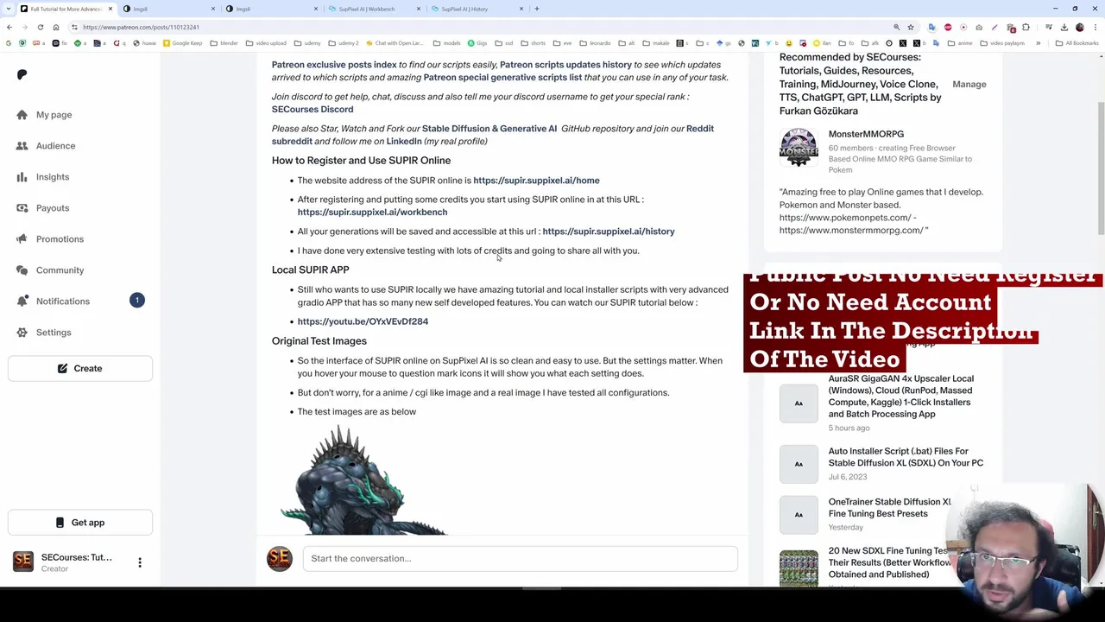This screenshot has width=1105, height=622.
Task: Open All Bookmarks folder
Action: tap(1078, 43)
